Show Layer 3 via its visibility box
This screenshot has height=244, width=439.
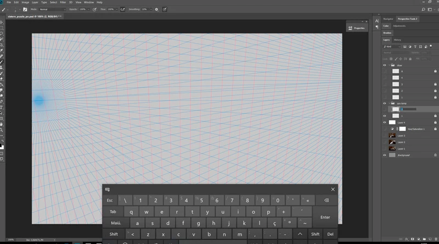[385, 135]
